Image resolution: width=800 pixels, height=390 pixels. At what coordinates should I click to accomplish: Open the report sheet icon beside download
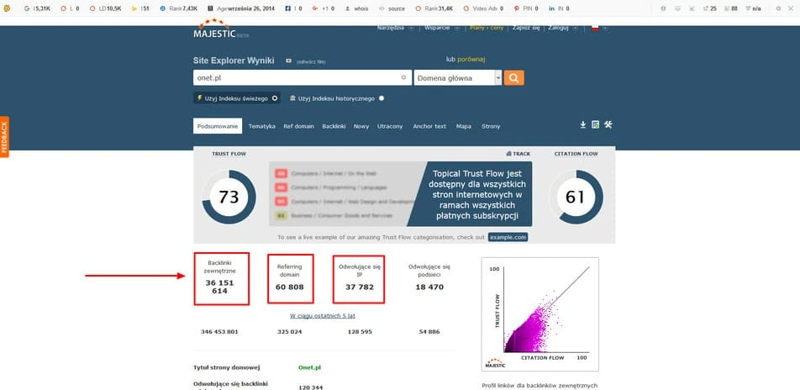595,124
